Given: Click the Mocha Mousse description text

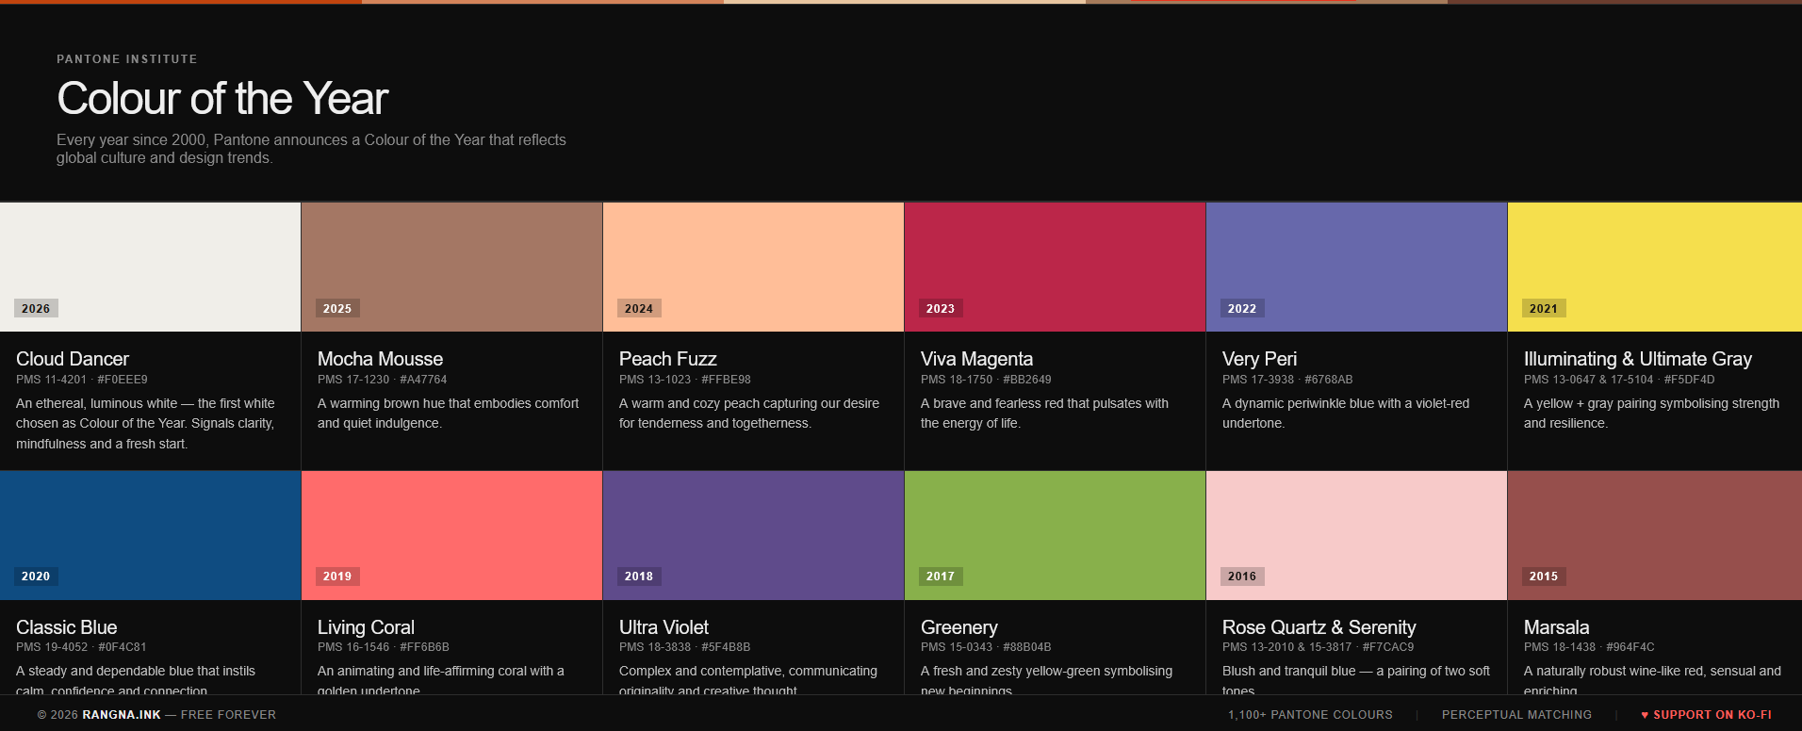Looking at the screenshot, I should click(x=449, y=414).
